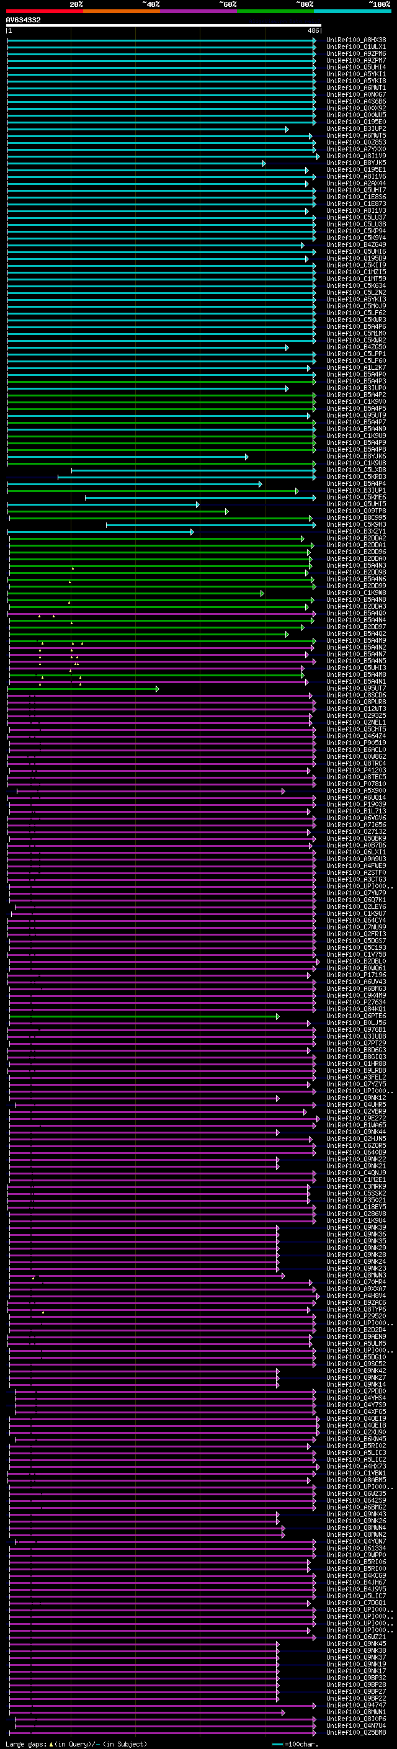Select label UniRef100_A4HX73
397x1749 pixels.
point(356,1467)
